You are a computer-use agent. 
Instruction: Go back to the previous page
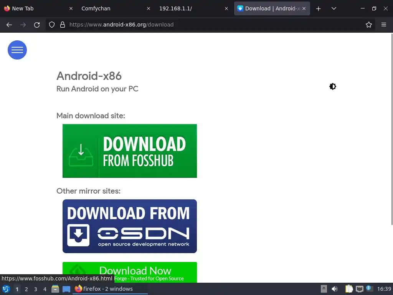(9, 25)
